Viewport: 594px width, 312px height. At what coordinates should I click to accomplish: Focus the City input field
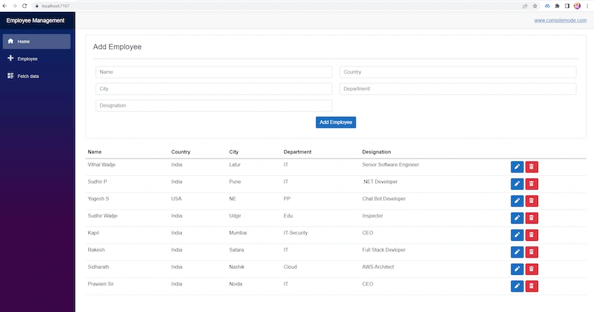(x=214, y=89)
